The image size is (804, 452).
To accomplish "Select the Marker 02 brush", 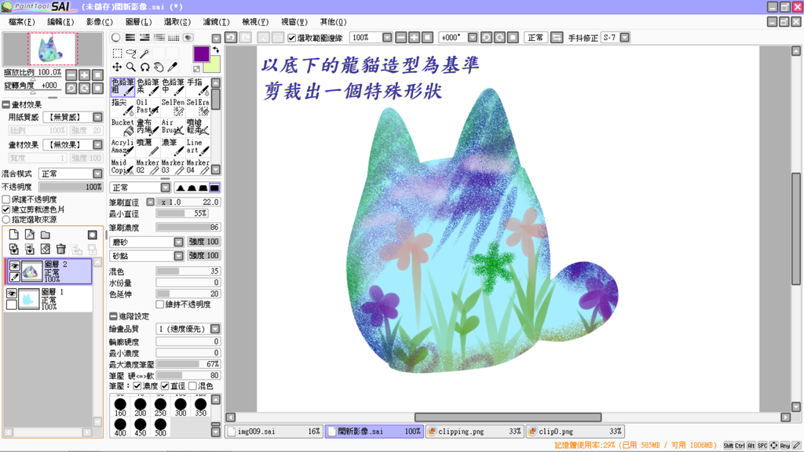I will (x=149, y=165).
